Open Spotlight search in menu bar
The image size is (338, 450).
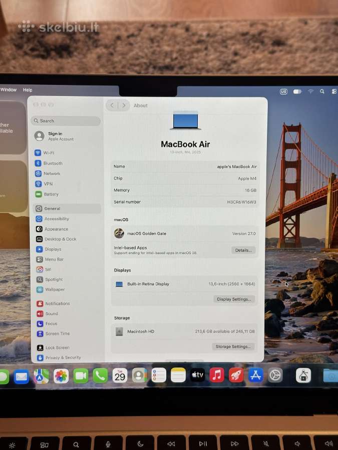322,91
